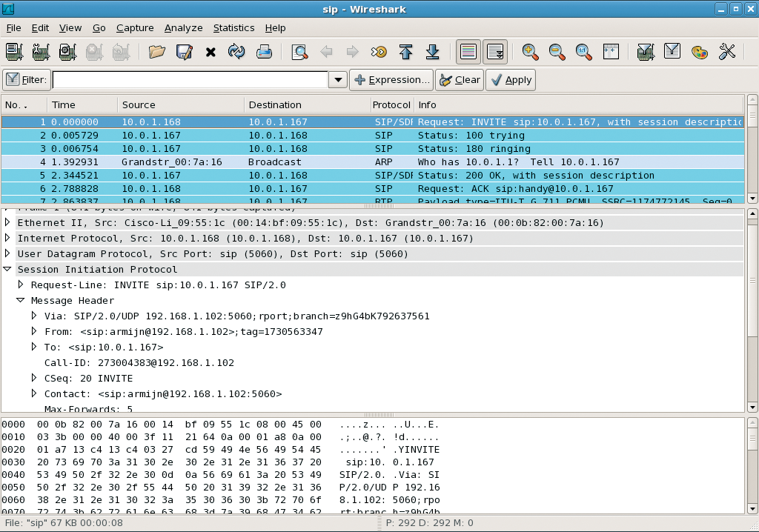
Task: Open a capture file folder icon
Action: coord(157,51)
